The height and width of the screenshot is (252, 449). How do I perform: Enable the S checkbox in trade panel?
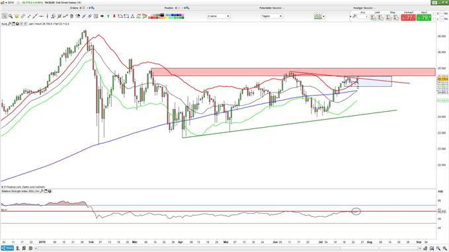point(434,13)
